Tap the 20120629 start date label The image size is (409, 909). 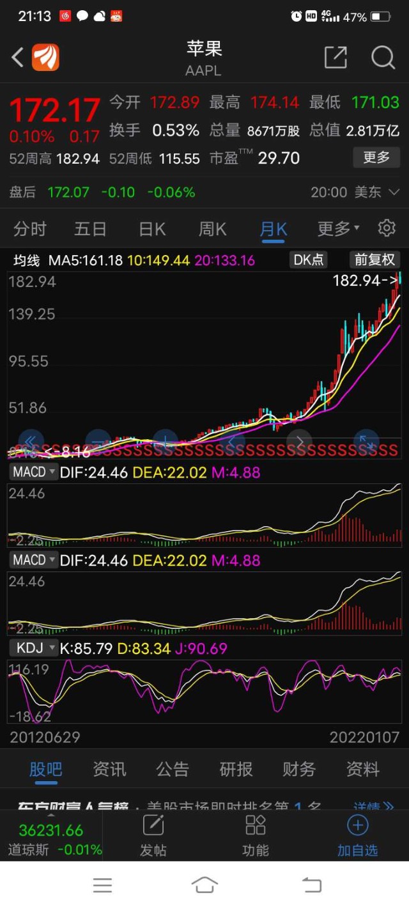tap(45, 737)
